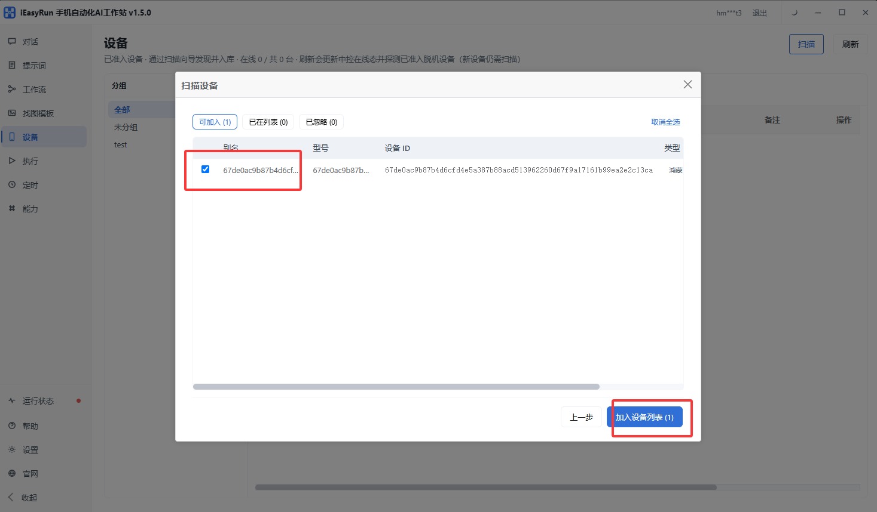The height and width of the screenshot is (512, 877).
Task: Click the 取消全选 link
Action: pos(665,122)
